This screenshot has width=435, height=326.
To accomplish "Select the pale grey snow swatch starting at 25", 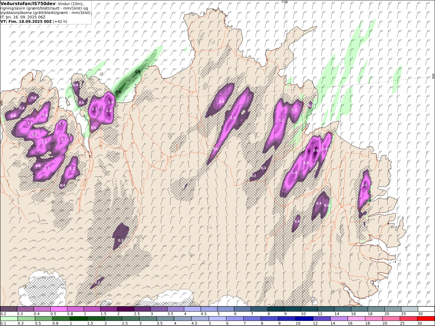I will click(410, 309).
